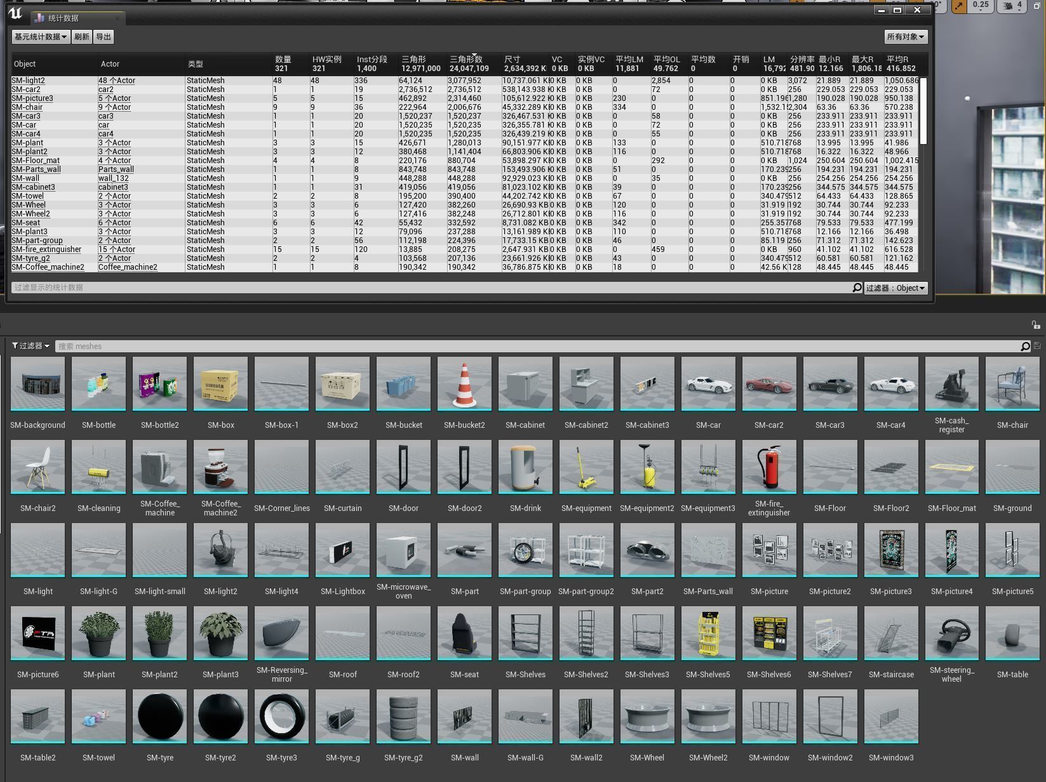The width and height of the screenshot is (1046, 782).
Task: Select the SM-tyre_g2 stacked tyres asset
Action: point(404,716)
